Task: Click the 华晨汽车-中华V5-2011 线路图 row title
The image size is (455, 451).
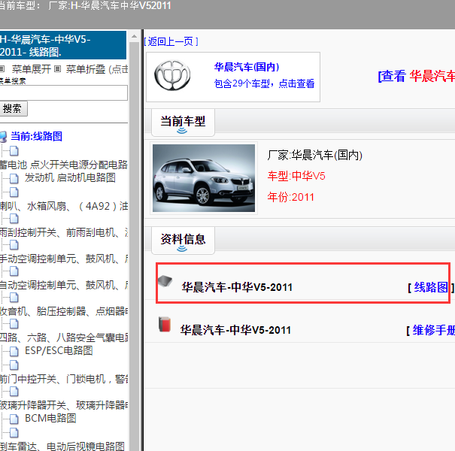Action: [237, 287]
